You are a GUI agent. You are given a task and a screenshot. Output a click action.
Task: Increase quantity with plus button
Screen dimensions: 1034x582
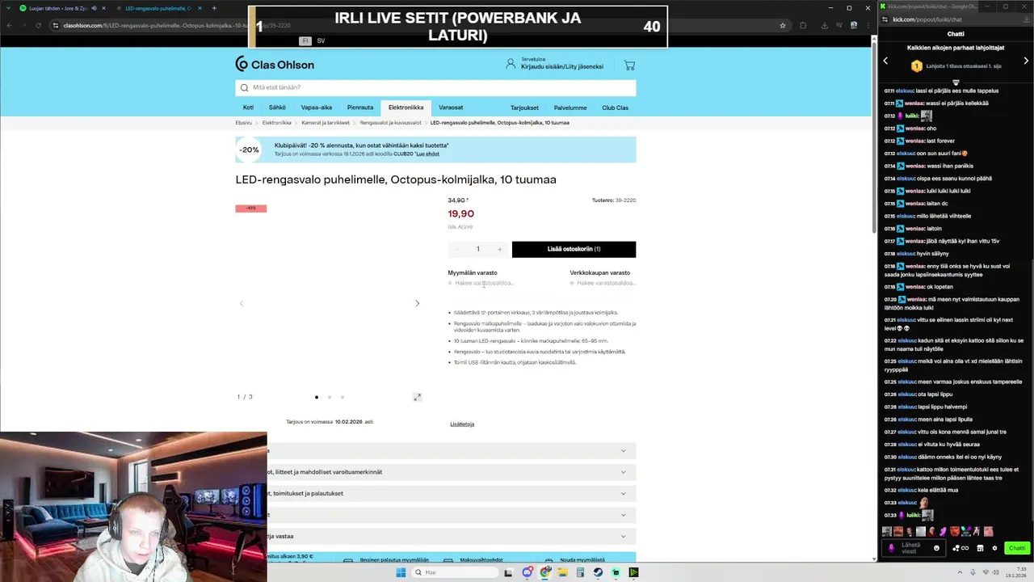(x=499, y=249)
